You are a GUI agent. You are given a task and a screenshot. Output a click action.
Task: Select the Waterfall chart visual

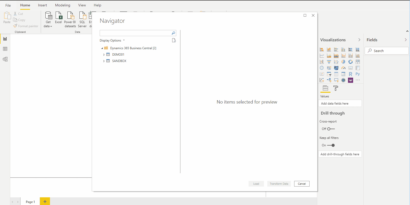tap(322, 62)
